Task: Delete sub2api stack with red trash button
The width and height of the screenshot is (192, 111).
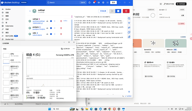Action: [126, 11]
